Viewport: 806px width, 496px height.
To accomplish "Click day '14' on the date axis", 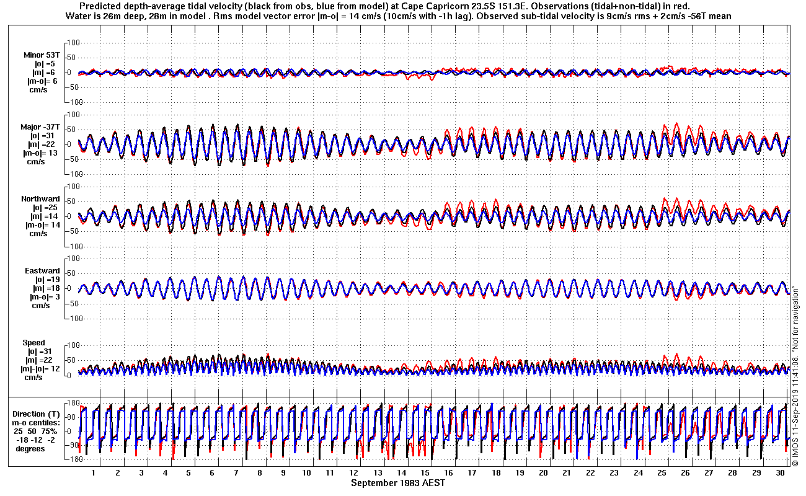I will (402, 473).
